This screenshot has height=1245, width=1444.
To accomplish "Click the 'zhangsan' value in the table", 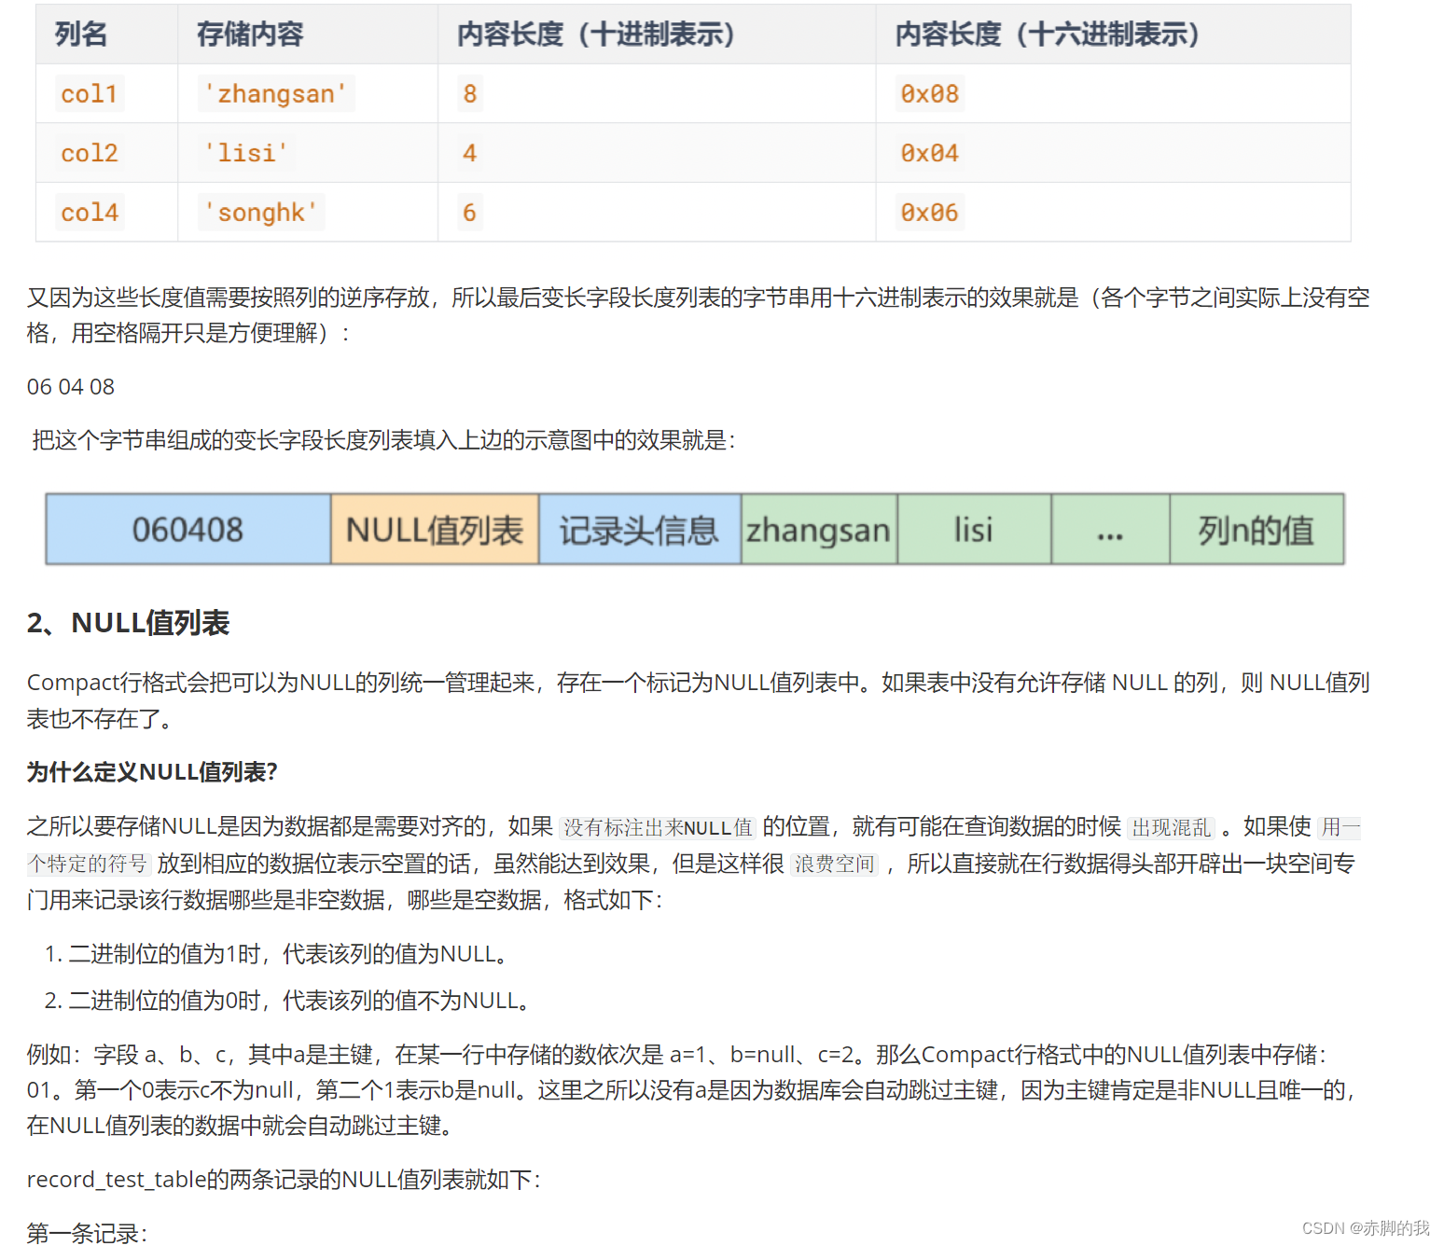I will (275, 93).
